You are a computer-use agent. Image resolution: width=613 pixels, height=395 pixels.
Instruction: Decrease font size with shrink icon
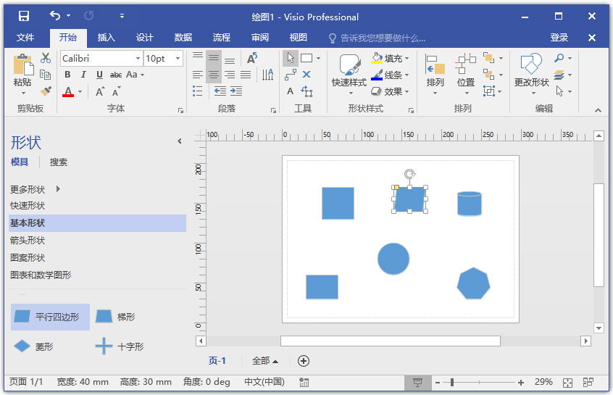tap(116, 91)
